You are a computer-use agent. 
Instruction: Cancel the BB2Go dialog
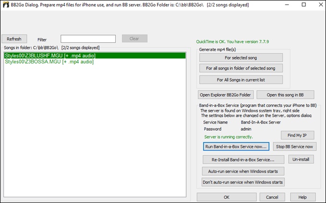coord(272,197)
